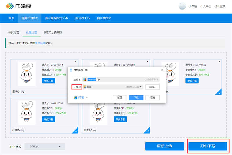
Task: Click 源尺寸：2700×3764 text
Action: click(52, 65)
